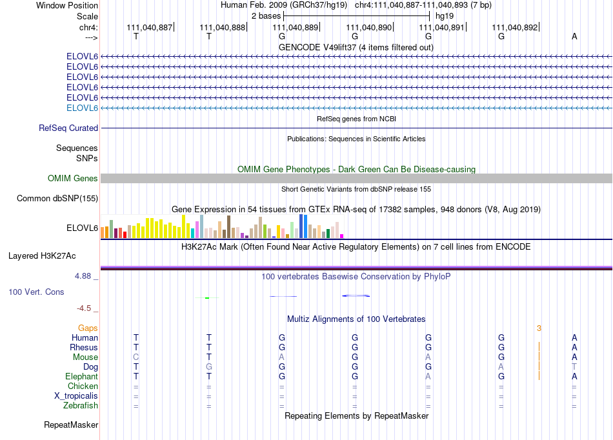
Task: Click the SNPs track label
Action: point(87,158)
